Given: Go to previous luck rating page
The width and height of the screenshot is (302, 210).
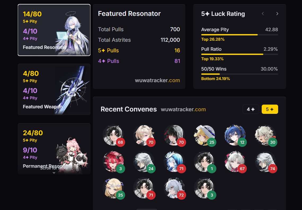Looking at the screenshot, I should click(x=263, y=14).
